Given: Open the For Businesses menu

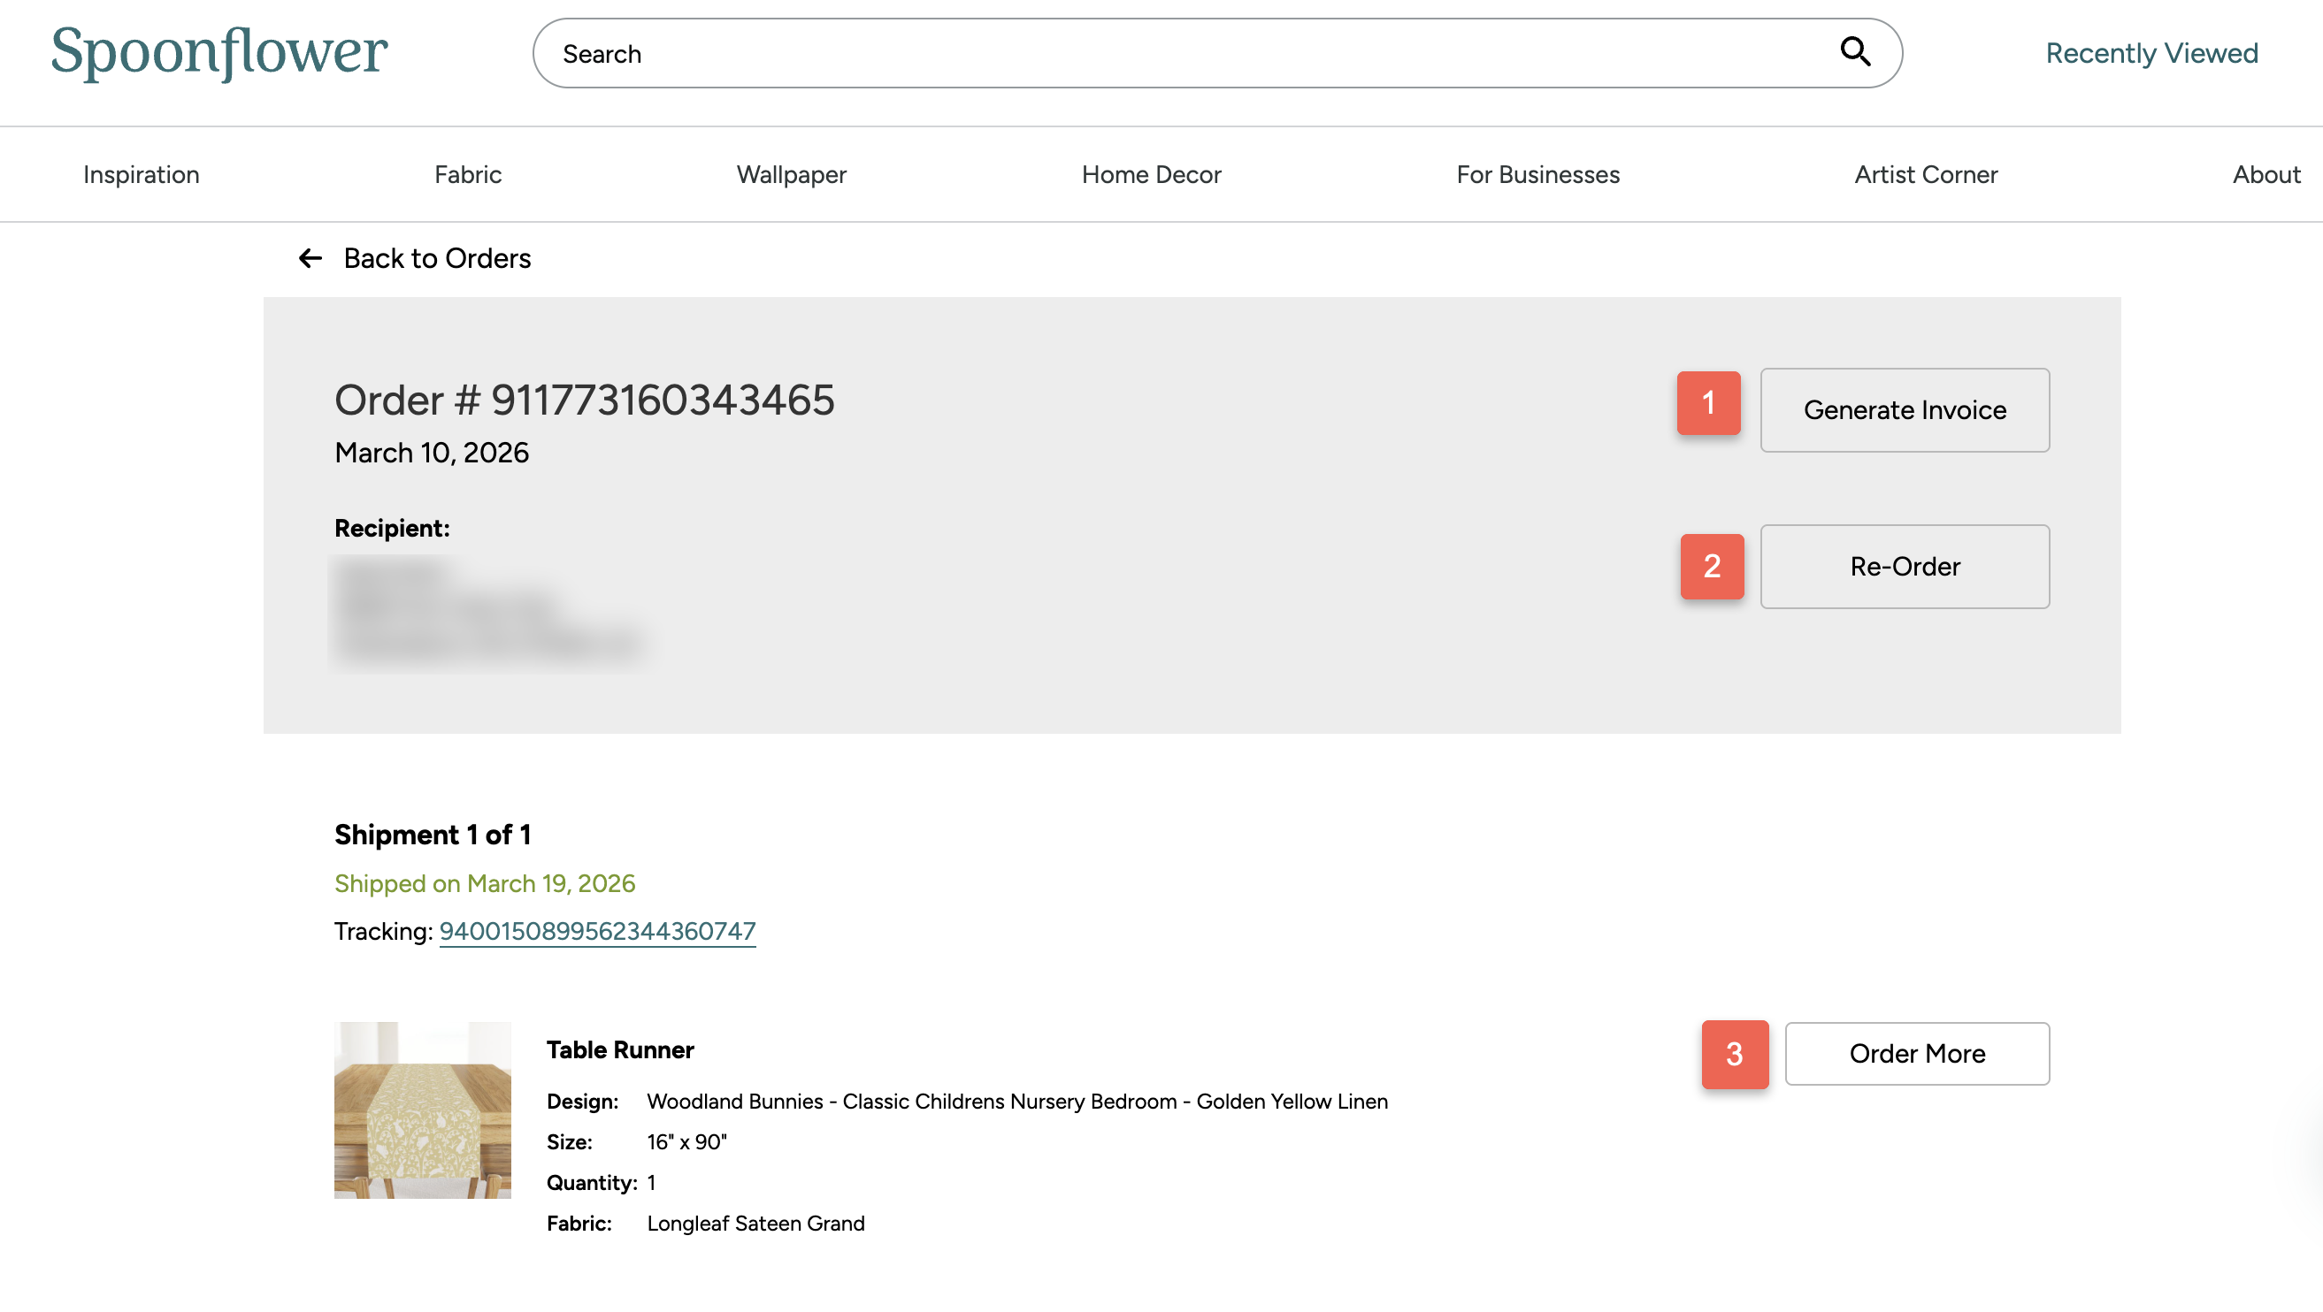Looking at the screenshot, I should (1537, 175).
